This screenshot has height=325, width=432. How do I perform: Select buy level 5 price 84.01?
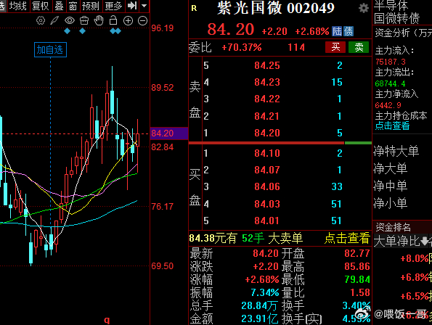tap(267, 221)
